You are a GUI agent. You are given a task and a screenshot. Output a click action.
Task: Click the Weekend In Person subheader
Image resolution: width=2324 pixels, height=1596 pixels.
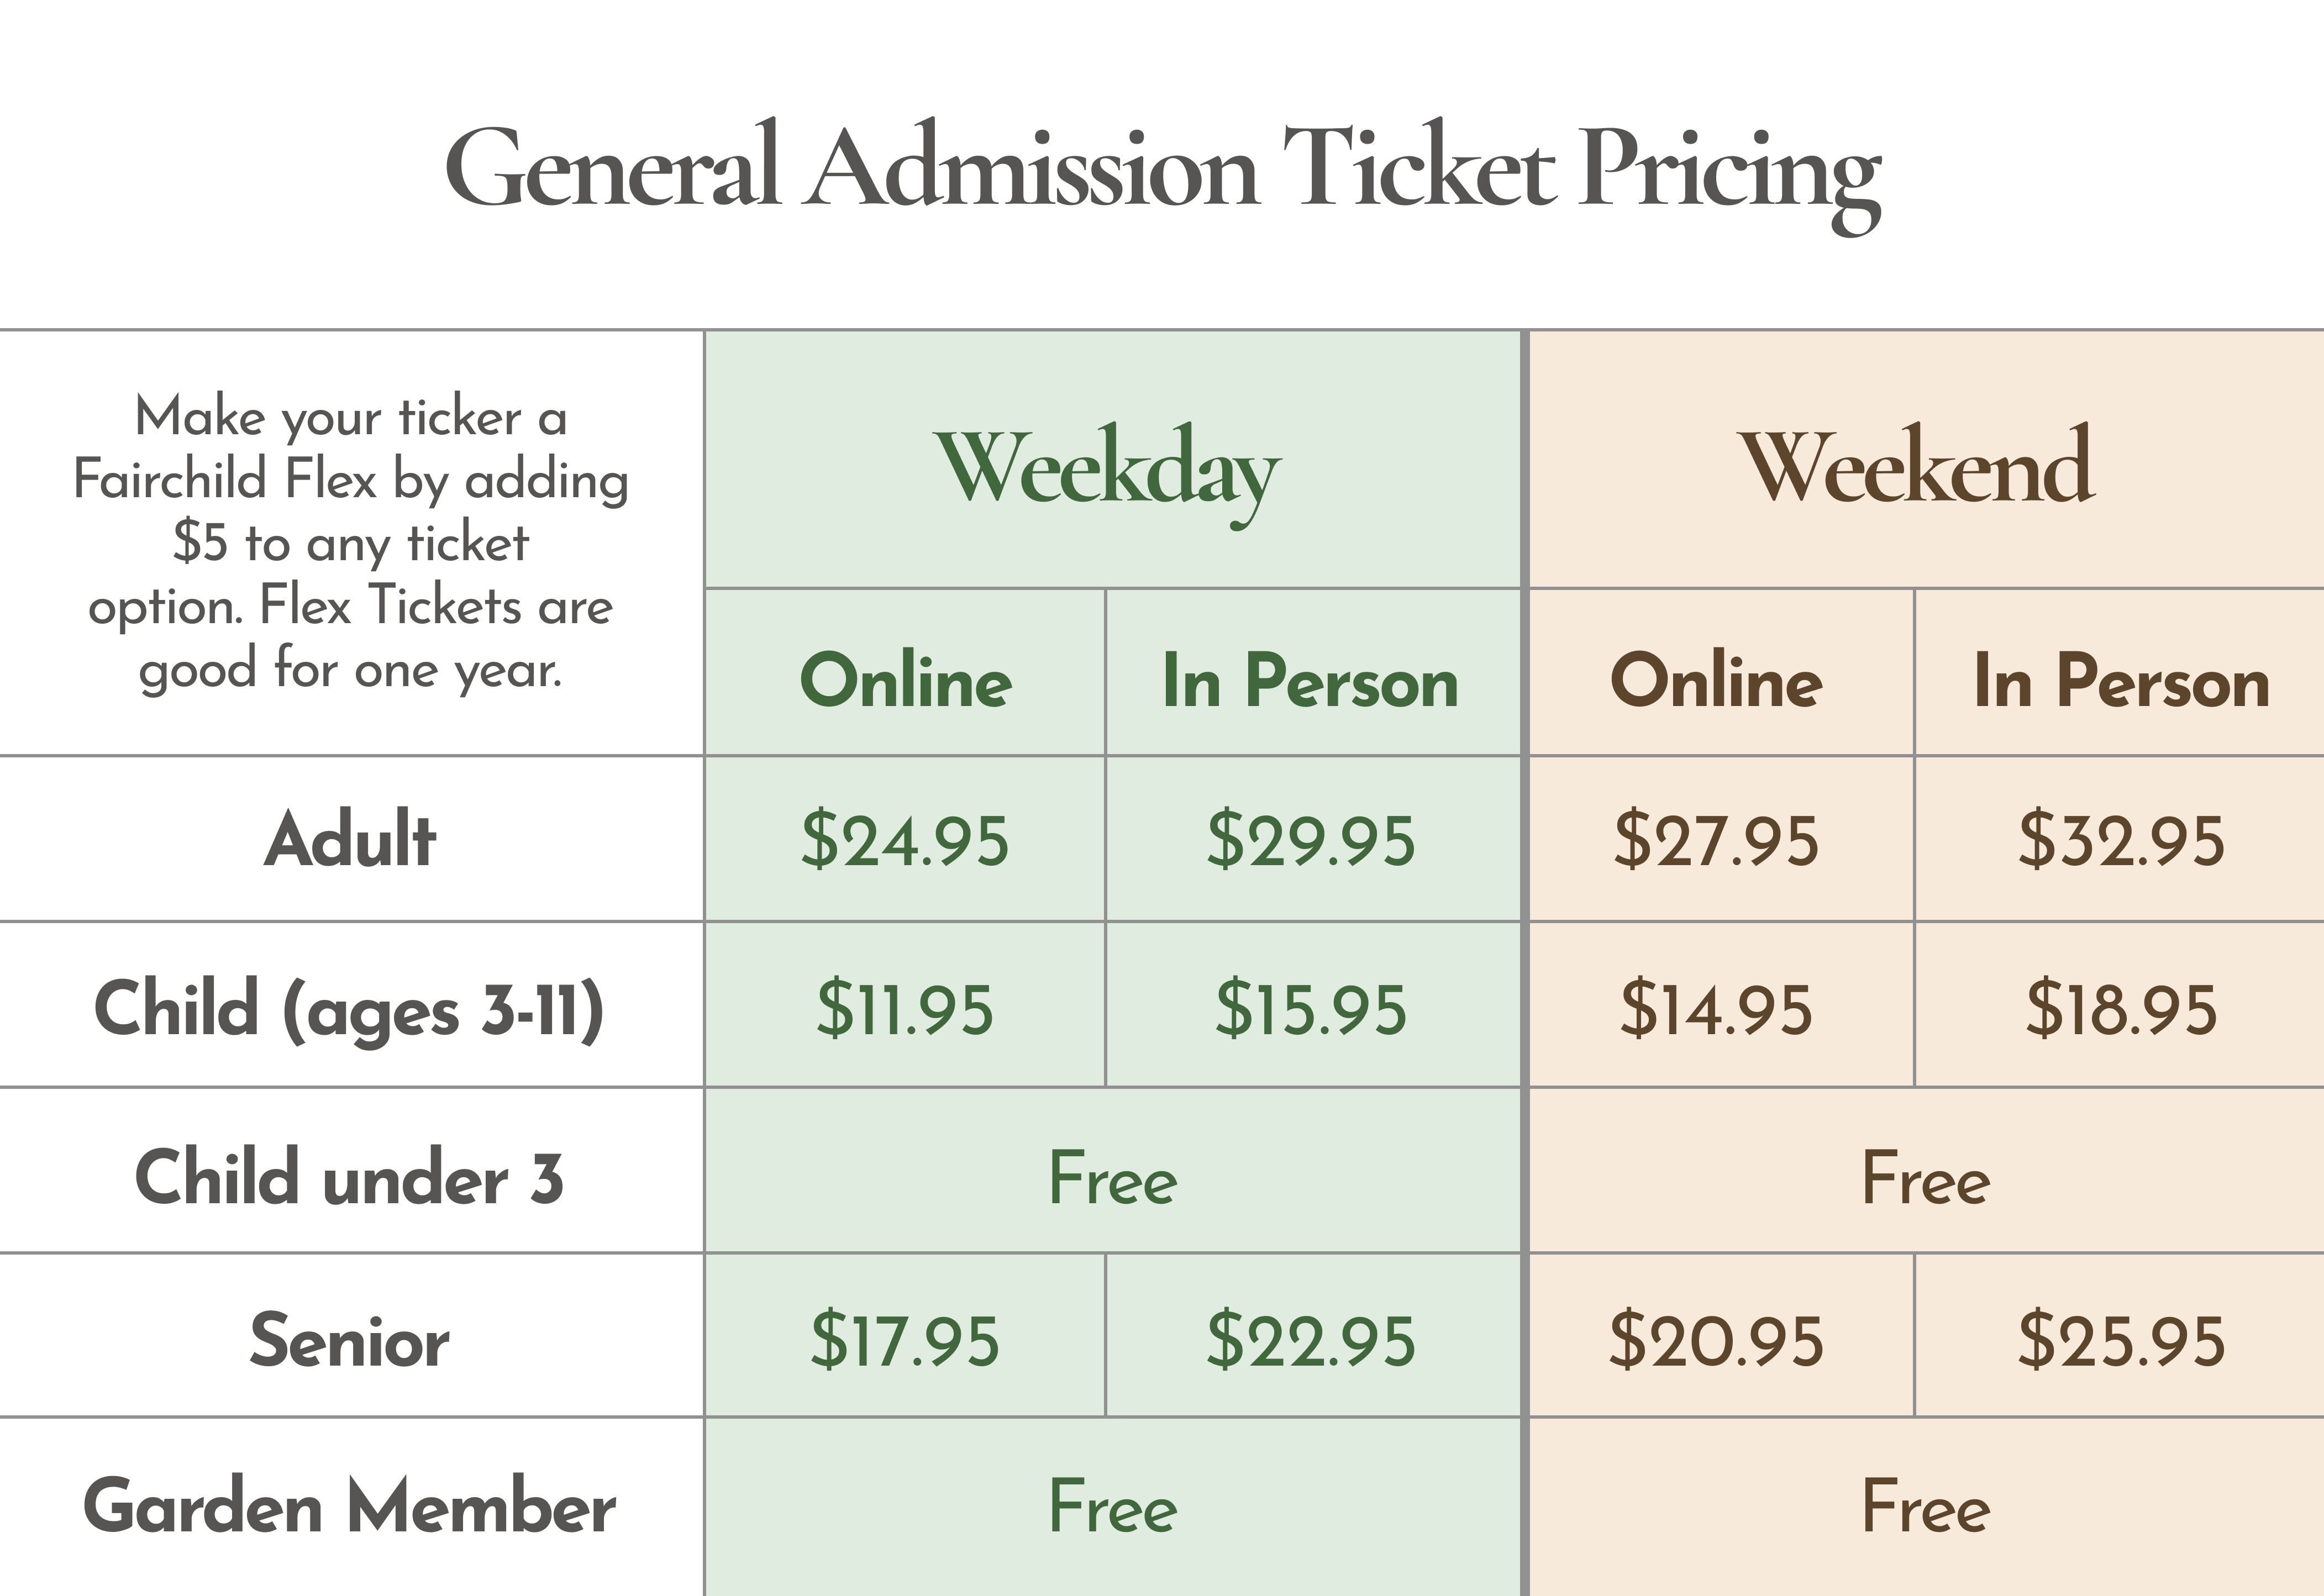[x=2121, y=681]
